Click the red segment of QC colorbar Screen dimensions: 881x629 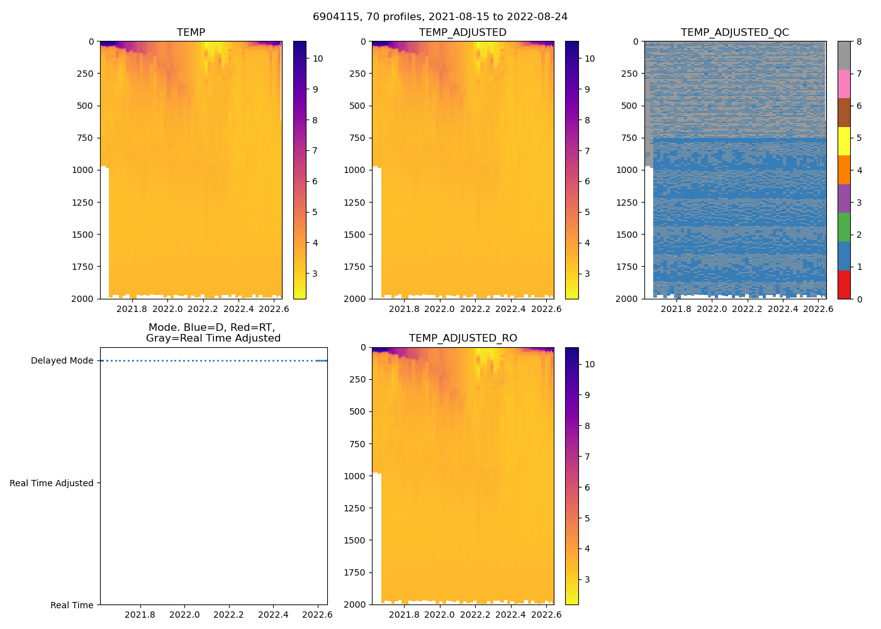tap(844, 284)
